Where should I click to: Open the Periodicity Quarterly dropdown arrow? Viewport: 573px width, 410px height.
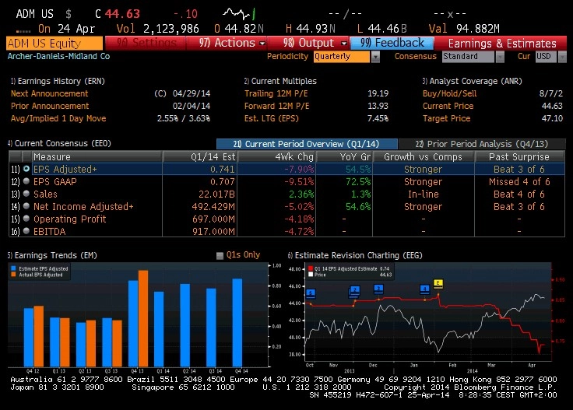click(375, 57)
